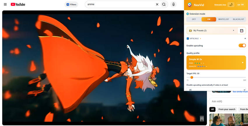Image resolution: width=248 pixels, height=126 pixels.
Task: Click the 'Quality profile' label
Action: tap(193, 53)
